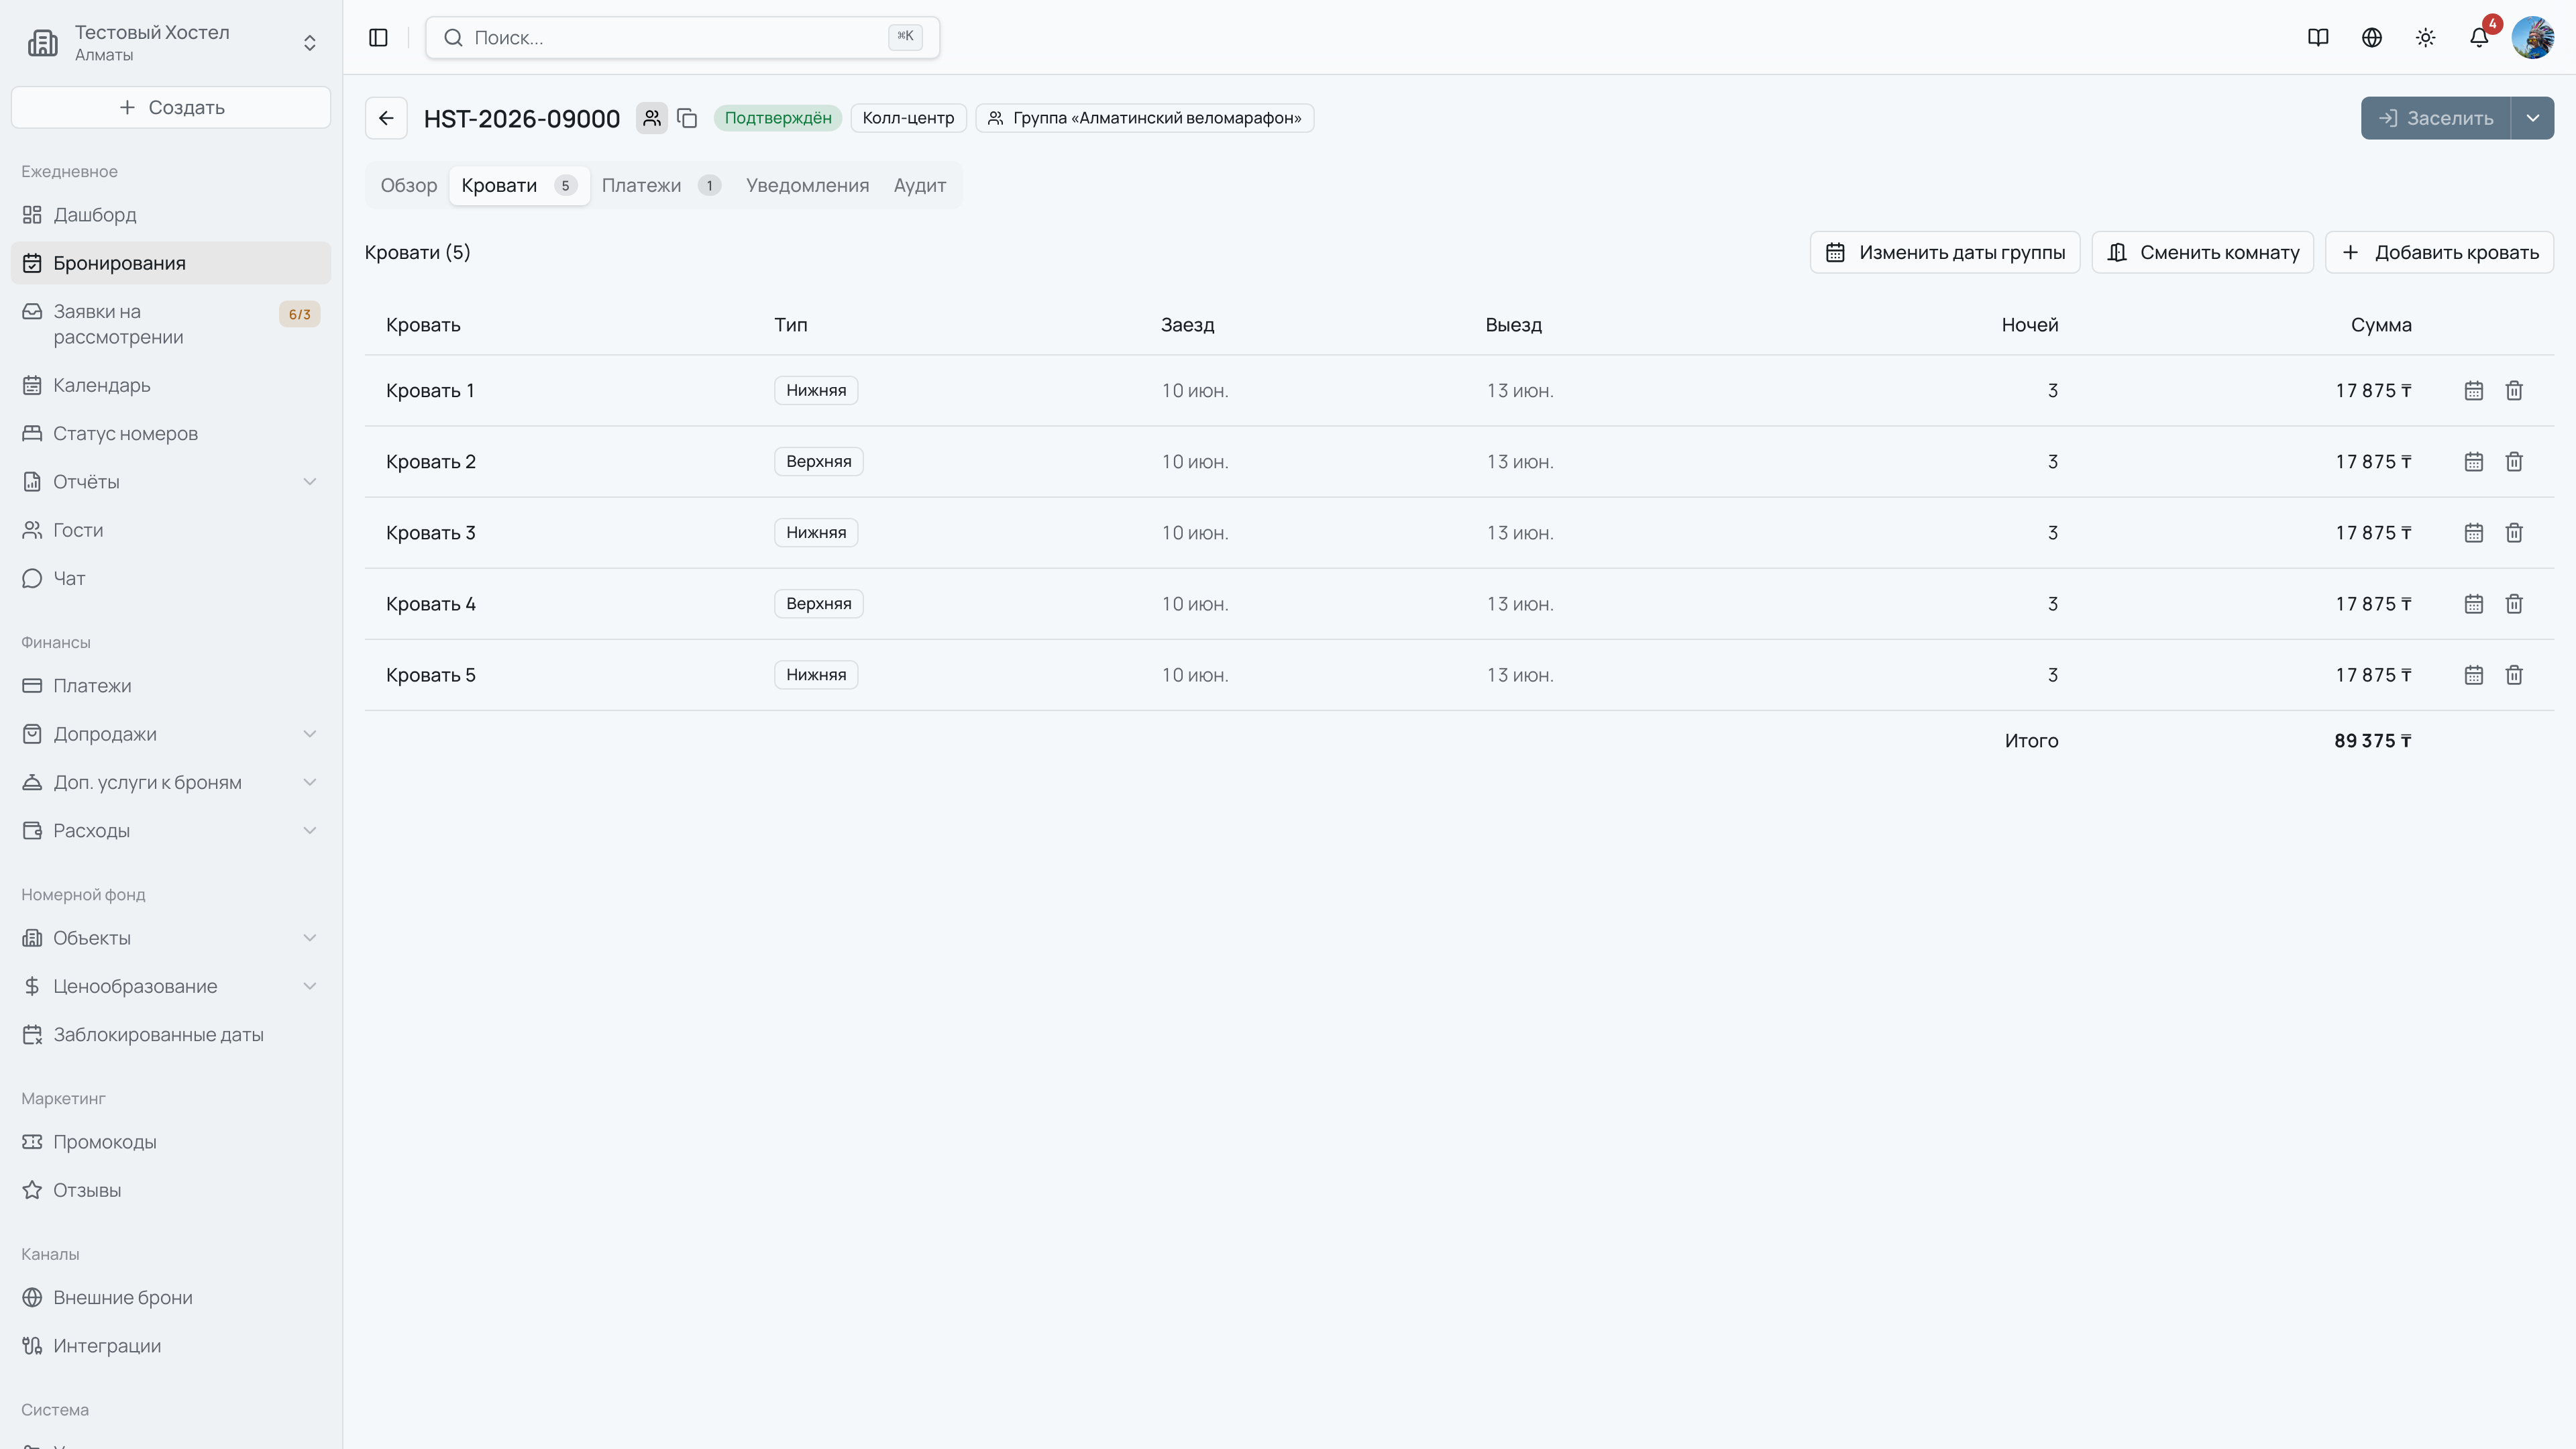Delete Кровать 3 row
The height and width of the screenshot is (1449, 2576).
tap(2514, 533)
